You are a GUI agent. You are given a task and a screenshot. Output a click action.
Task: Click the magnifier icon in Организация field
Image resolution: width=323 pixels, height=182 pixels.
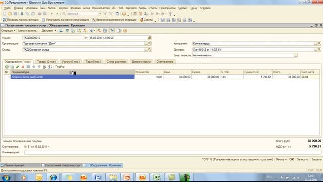click(150, 44)
